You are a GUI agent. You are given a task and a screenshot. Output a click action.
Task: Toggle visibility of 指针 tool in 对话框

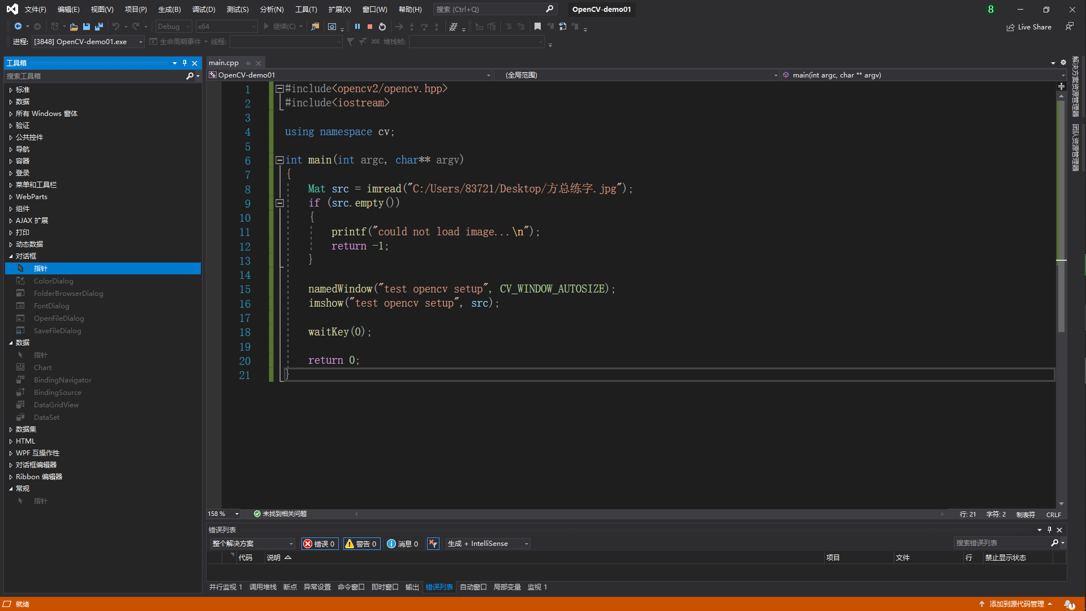click(x=40, y=267)
